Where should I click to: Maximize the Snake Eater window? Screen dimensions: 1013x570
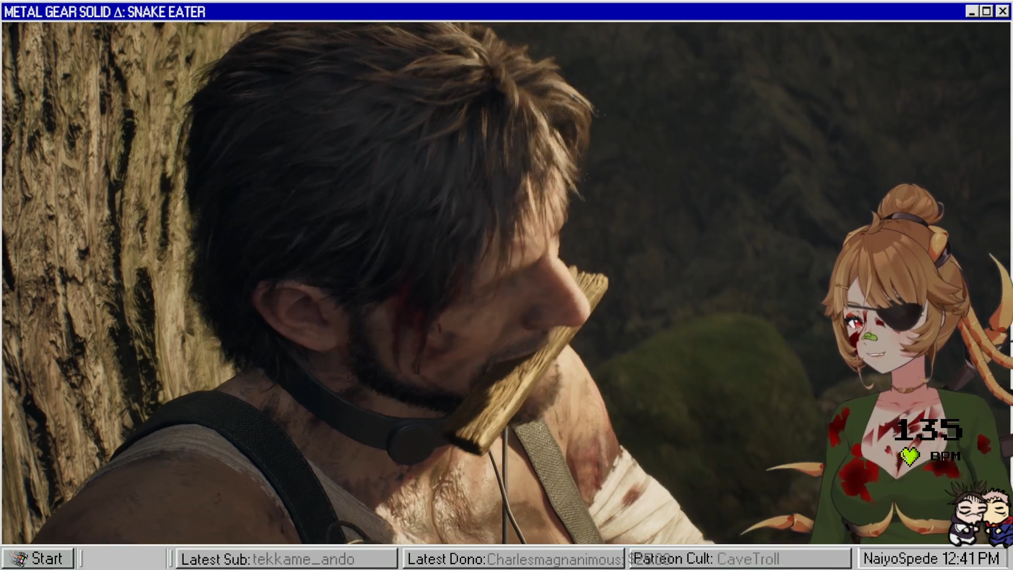coord(986,11)
